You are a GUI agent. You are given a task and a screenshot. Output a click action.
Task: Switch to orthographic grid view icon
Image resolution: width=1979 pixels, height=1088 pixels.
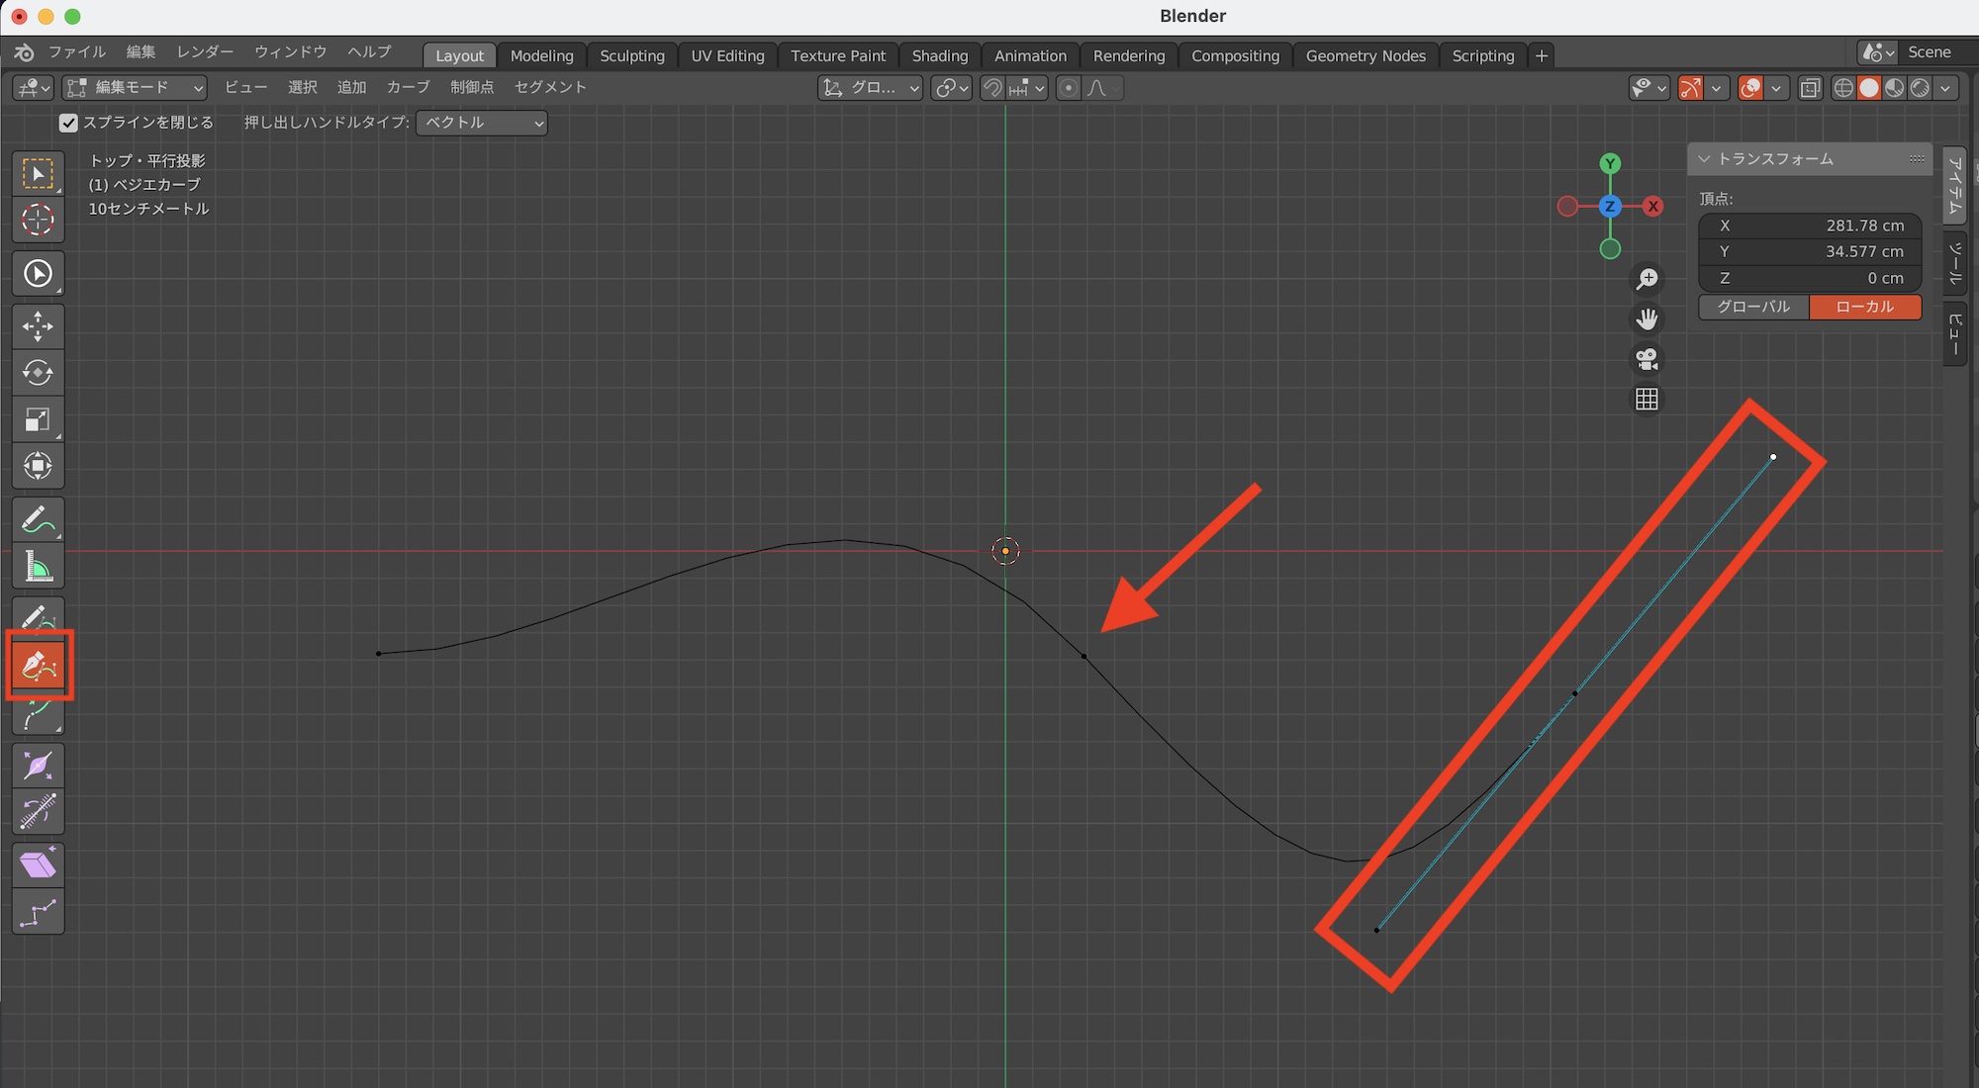(1647, 399)
